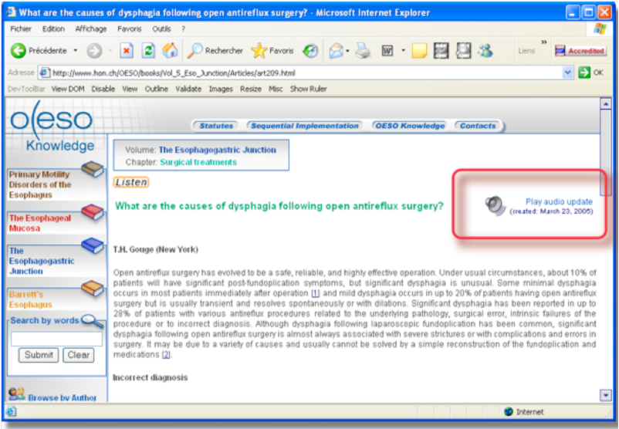Click the Refresh page icon
Image resolution: width=619 pixels, height=429 pixels.
coord(148,51)
